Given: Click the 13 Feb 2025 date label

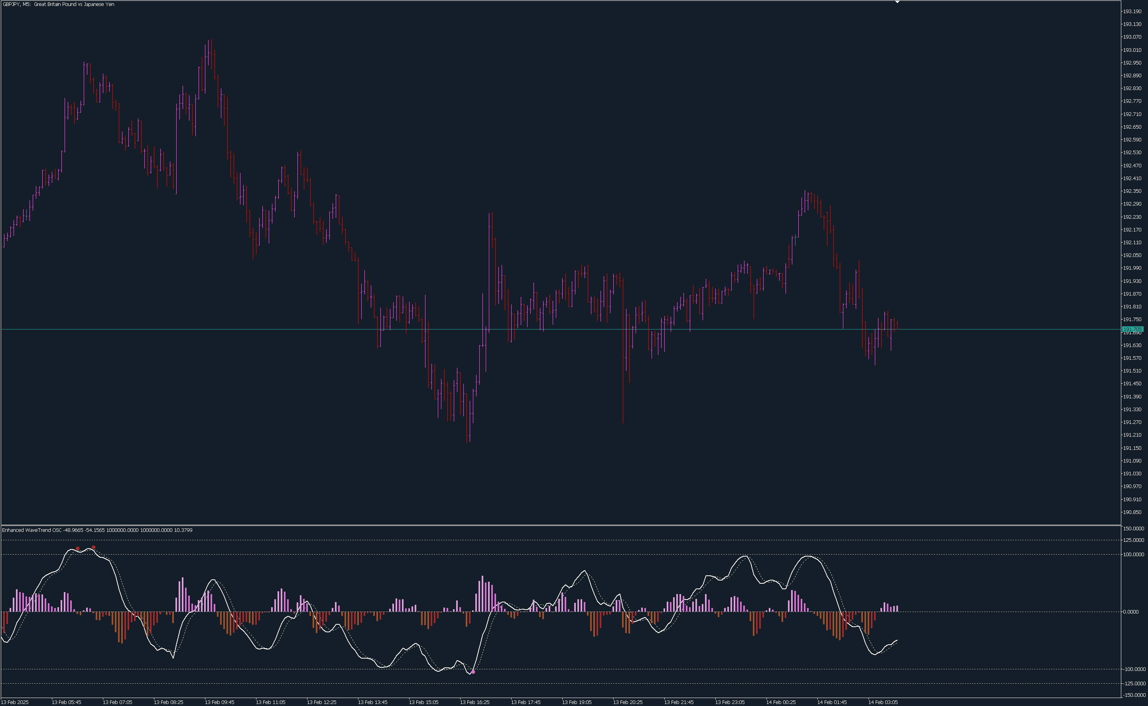Looking at the screenshot, I should (x=15, y=702).
